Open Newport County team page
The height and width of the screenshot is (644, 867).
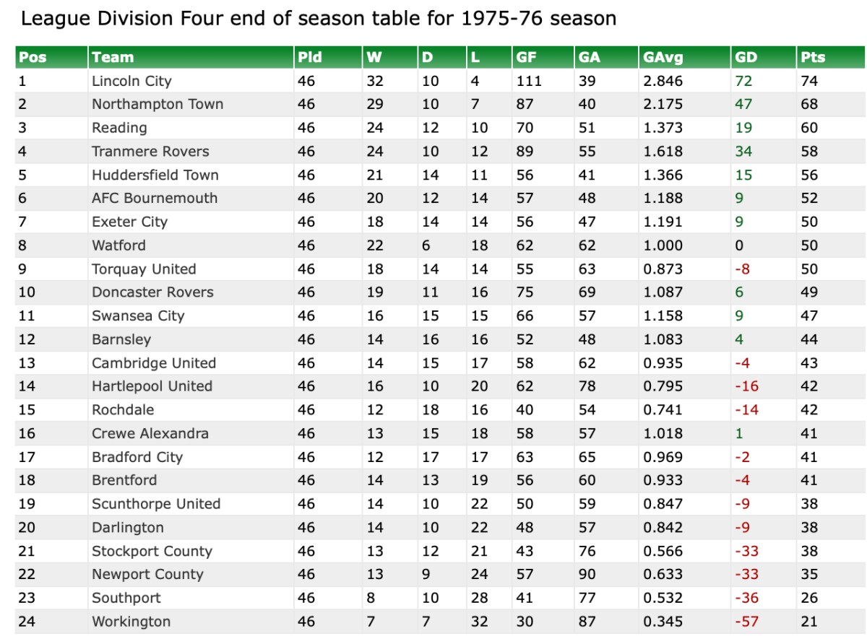point(147,575)
